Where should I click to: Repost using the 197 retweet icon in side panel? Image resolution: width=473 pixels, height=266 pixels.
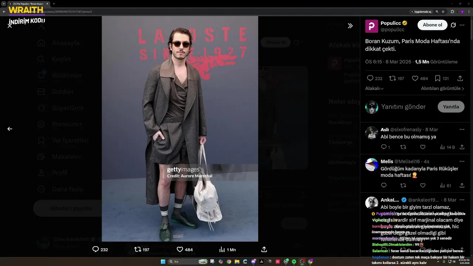coord(392,78)
